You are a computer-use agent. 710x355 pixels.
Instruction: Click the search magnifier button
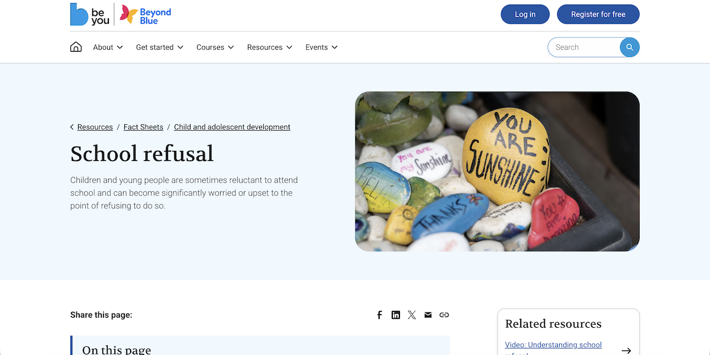[x=630, y=47]
